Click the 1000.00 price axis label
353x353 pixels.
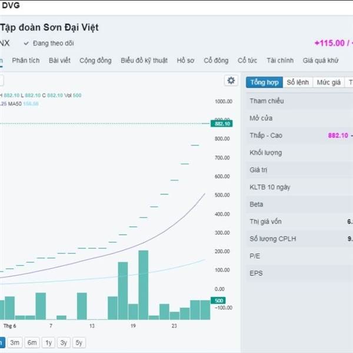click(224, 101)
